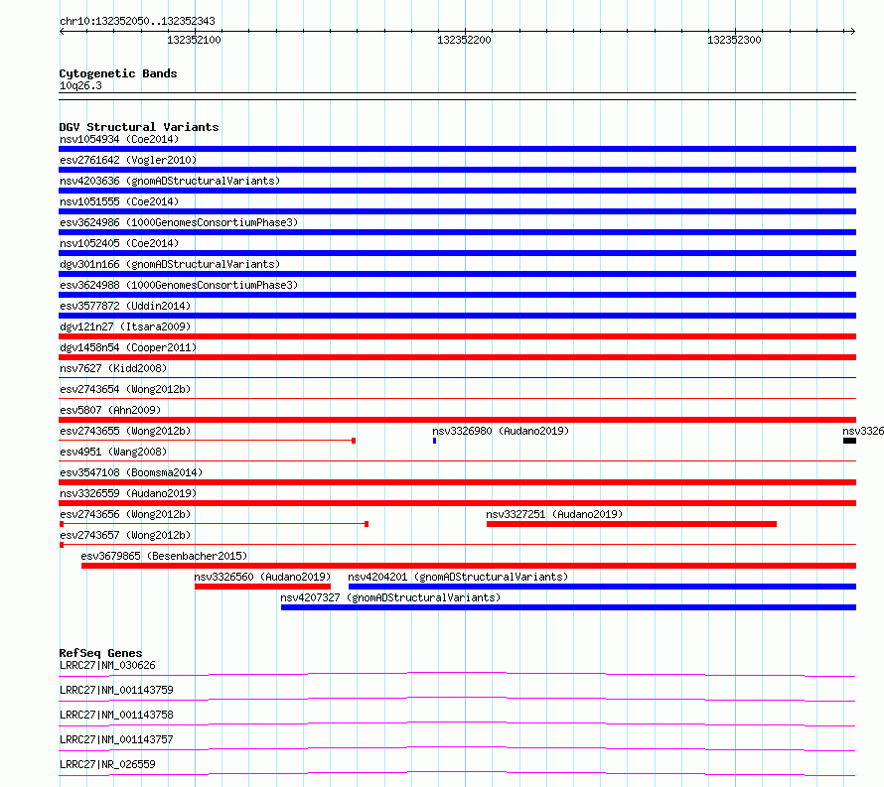Viewport: 884px width, 787px height.
Task: Select nsv3327251 (Audano2019) label
Action: point(554,514)
